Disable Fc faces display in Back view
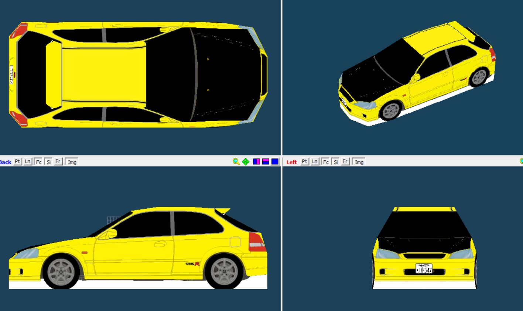Viewport: 523px width, 311px height. pyautogui.click(x=38, y=162)
